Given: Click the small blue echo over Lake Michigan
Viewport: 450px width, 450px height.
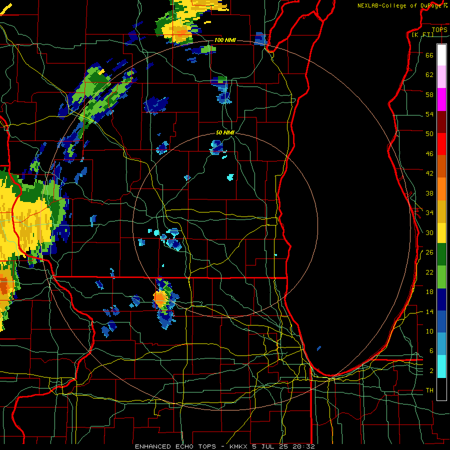Looking at the screenshot, I should 319,348.
